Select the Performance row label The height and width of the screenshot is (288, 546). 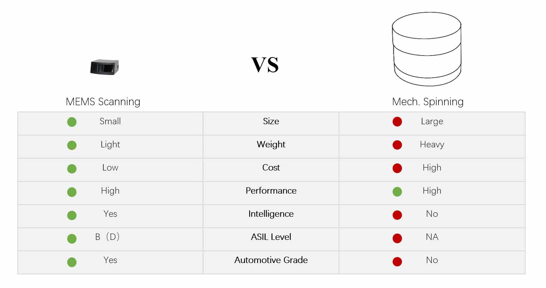tap(271, 191)
